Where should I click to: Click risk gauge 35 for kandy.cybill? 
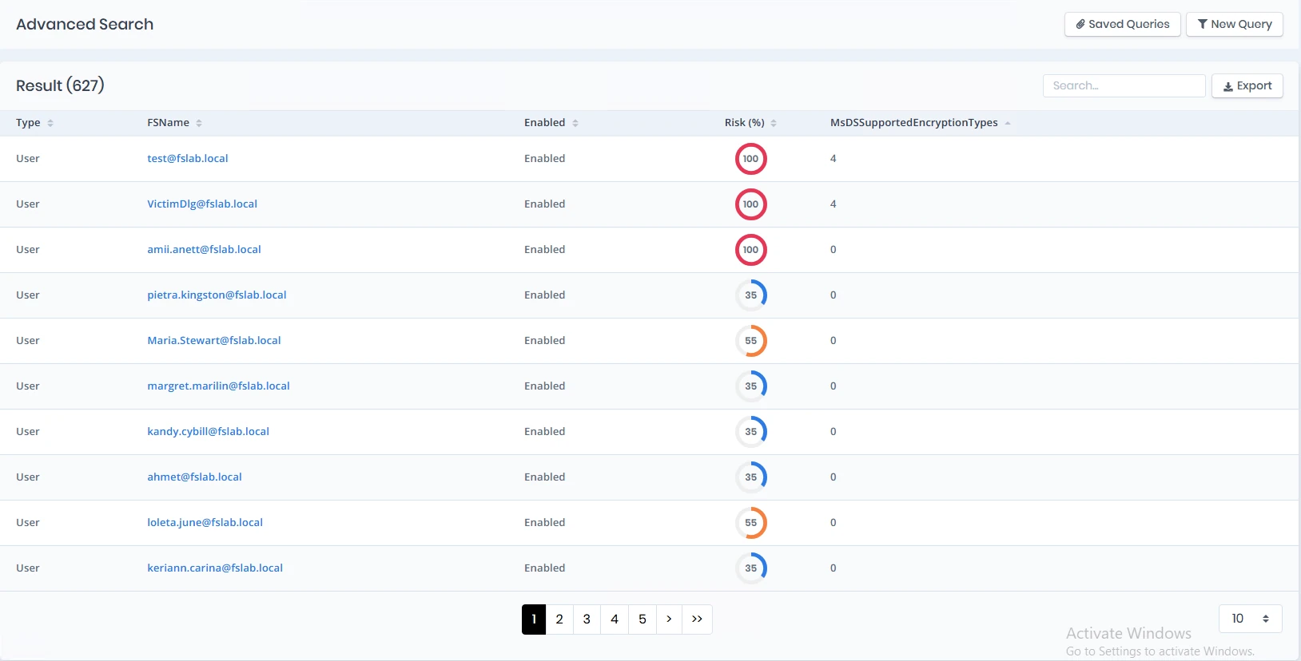pyautogui.click(x=751, y=432)
